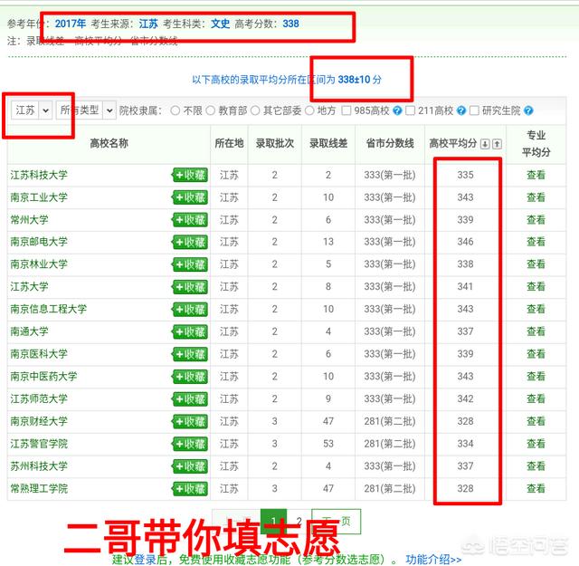Choose the 地方 radio option

[x=309, y=110]
